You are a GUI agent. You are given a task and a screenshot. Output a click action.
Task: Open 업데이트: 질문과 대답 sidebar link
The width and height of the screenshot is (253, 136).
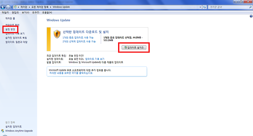coord(16,42)
